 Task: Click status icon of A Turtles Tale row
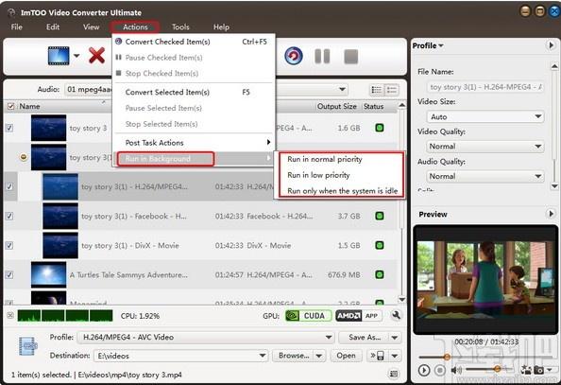[x=380, y=274]
